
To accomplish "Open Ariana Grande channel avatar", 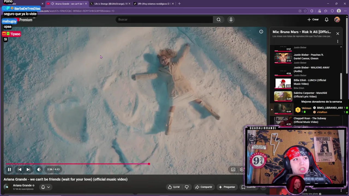I will 7,187.
